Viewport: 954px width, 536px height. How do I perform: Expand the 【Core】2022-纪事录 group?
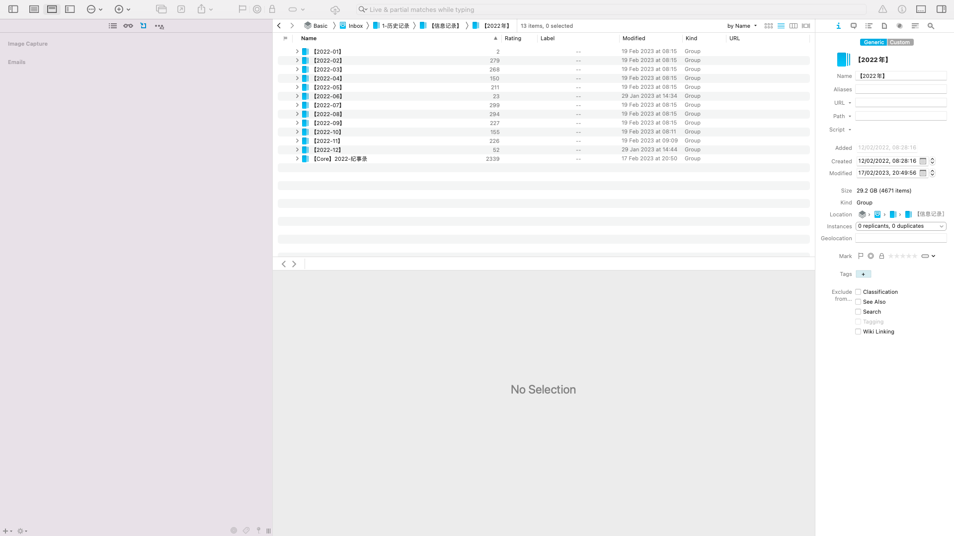click(297, 159)
